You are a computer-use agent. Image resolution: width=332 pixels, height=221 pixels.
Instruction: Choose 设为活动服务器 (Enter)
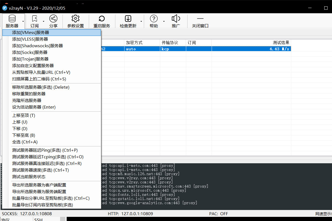51,107
